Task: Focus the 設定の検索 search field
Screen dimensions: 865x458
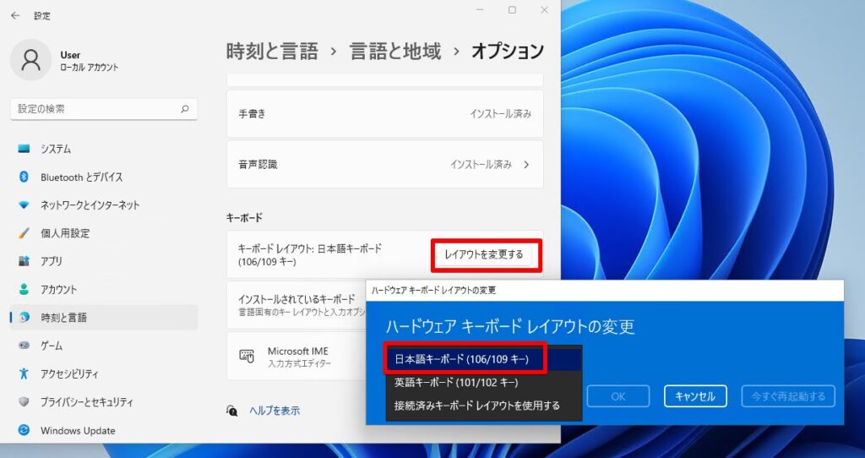Action: tap(104, 109)
